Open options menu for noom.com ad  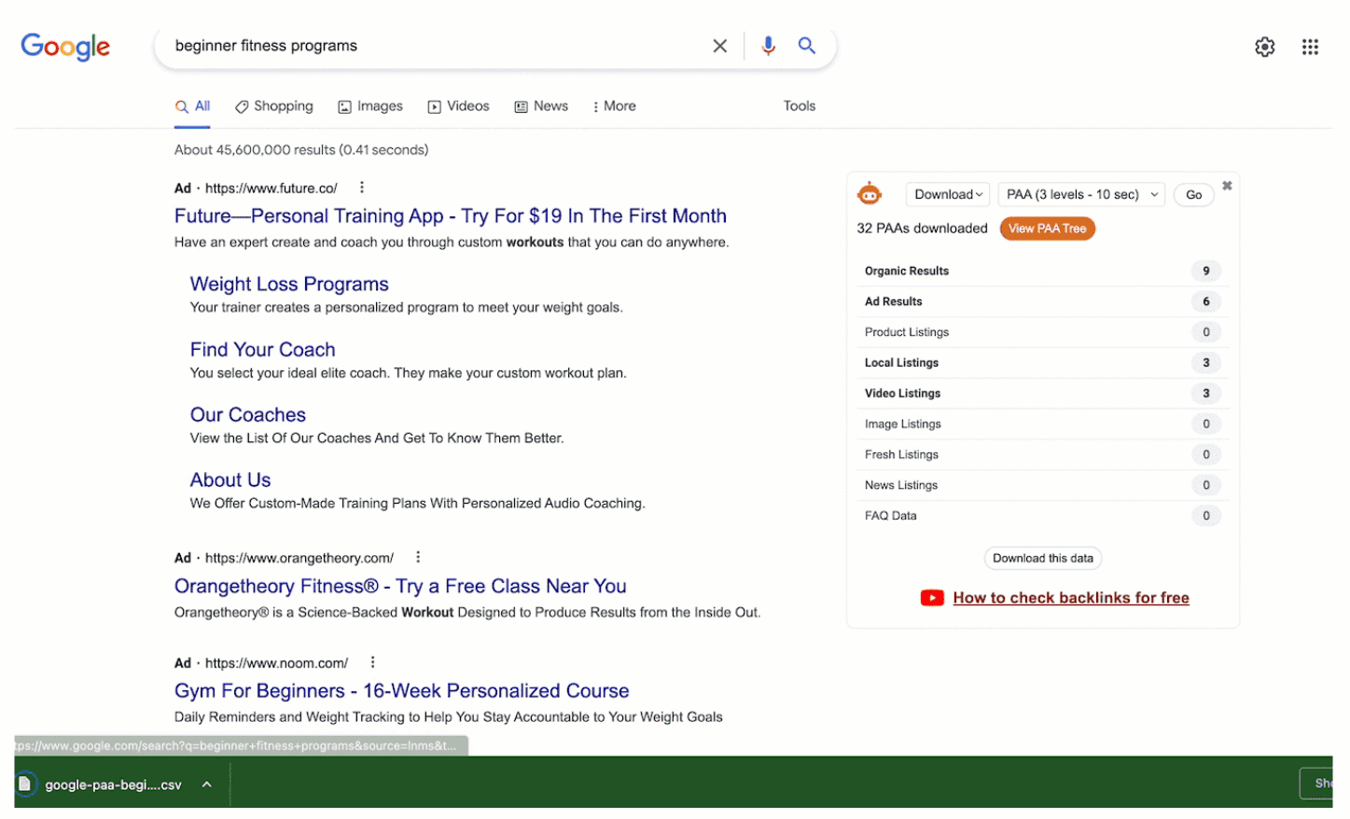point(372,662)
